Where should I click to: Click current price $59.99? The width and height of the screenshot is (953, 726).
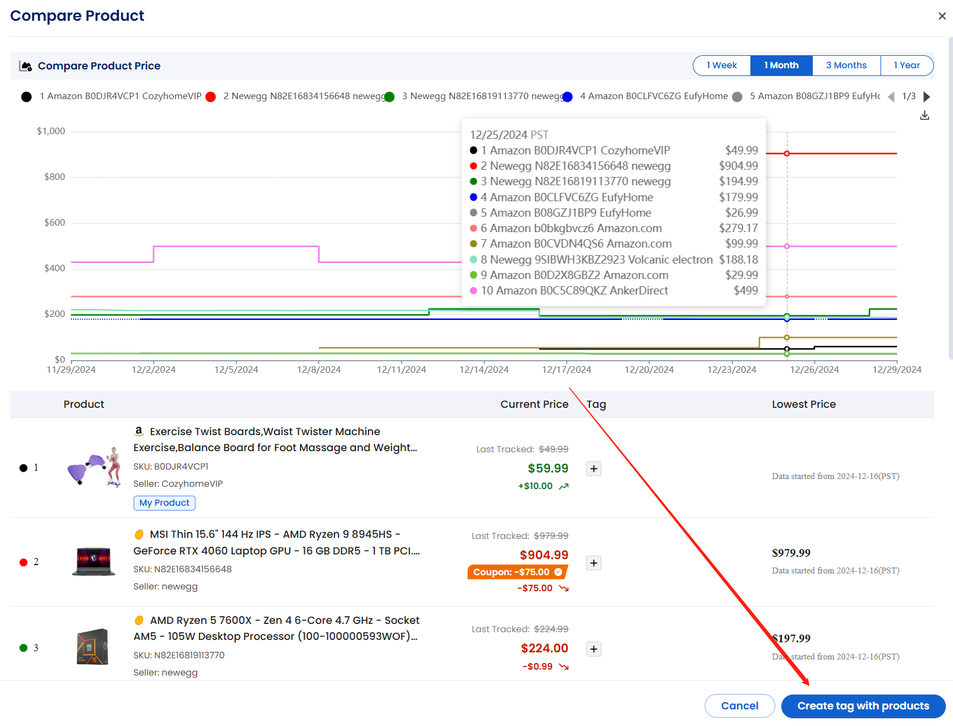(x=548, y=468)
